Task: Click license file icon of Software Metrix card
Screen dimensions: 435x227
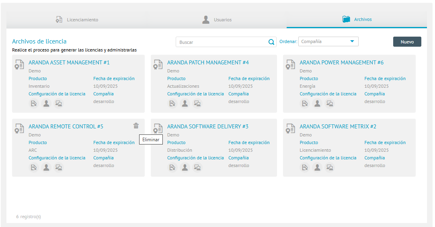Action: point(290,129)
